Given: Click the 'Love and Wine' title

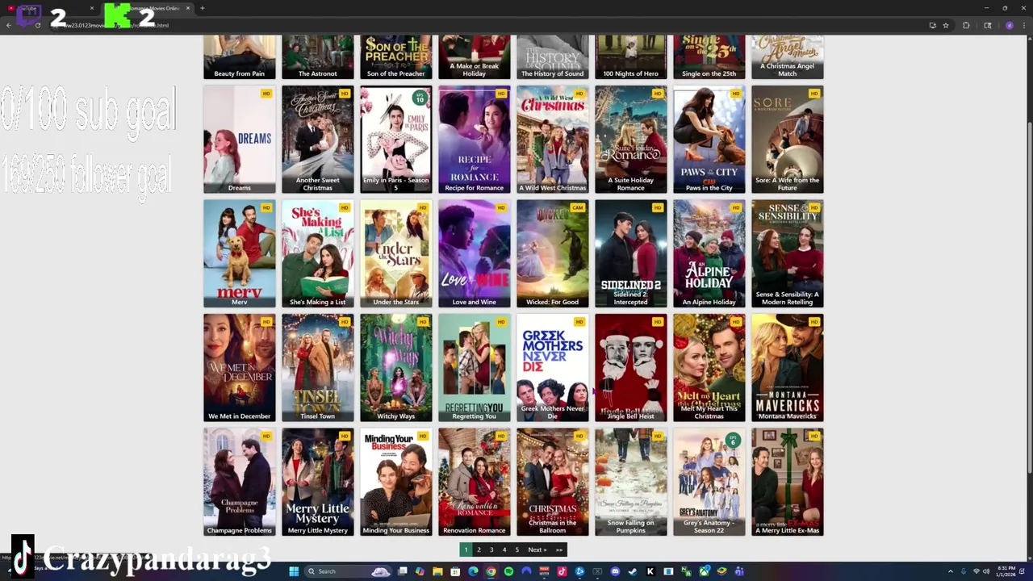Looking at the screenshot, I should point(474,302).
